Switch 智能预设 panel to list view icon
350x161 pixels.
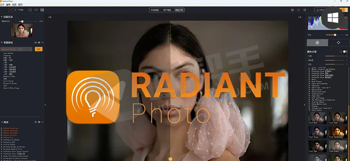coord(39,42)
